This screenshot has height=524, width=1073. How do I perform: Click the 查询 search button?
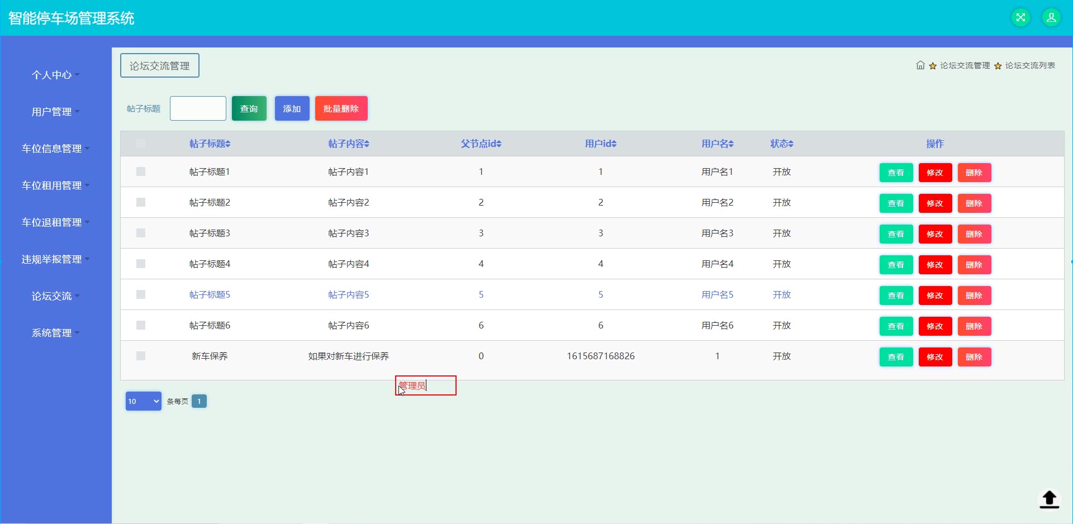tap(249, 108)
